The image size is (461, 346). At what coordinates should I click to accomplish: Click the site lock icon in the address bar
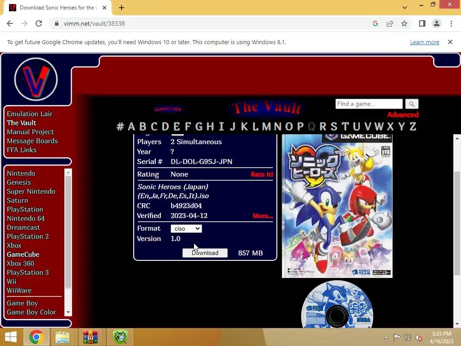[57, 23]
